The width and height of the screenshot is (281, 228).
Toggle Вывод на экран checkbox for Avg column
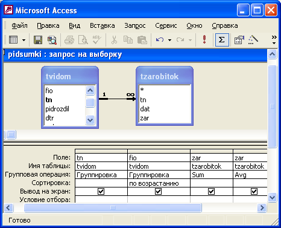[x=254, y=191]
